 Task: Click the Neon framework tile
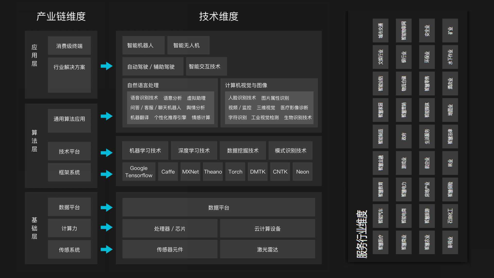coord(302,171)
